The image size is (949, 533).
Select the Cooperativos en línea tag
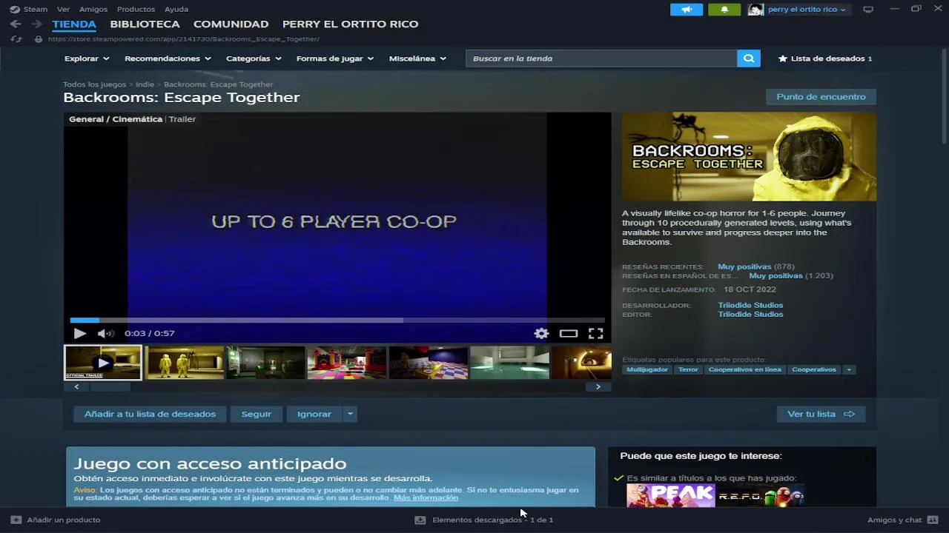coord(744,369)
